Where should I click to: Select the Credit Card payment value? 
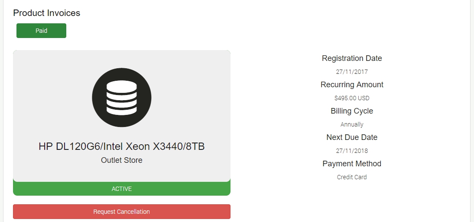pyautogui.click(x=352, y=177)
